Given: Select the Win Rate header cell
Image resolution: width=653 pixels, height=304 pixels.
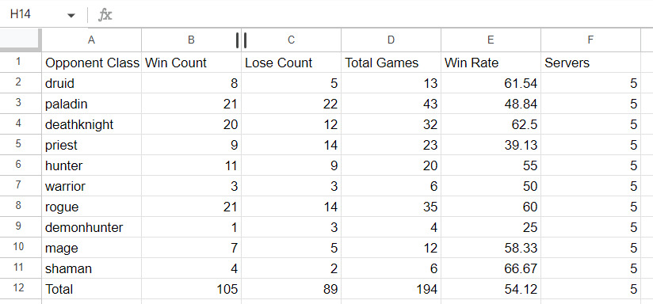Looking at the screenshot, I should click(491, 63).
